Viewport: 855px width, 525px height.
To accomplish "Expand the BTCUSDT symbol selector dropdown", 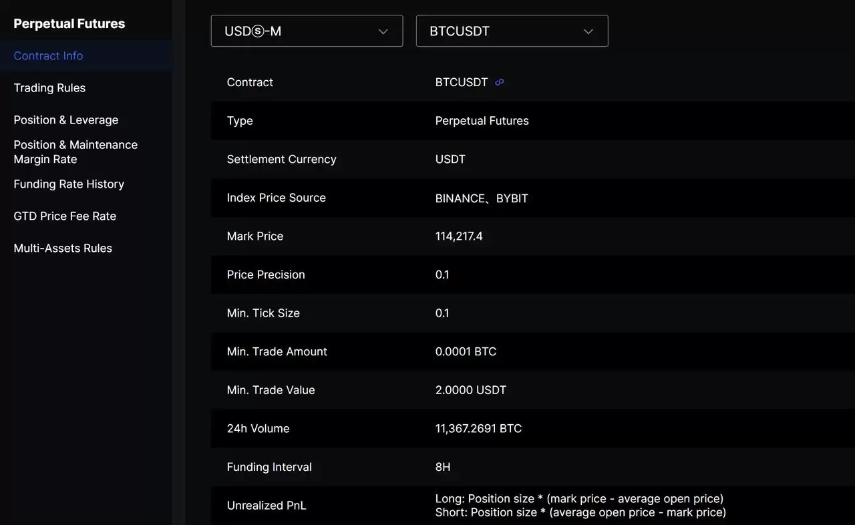I will click(x=512, y=31).
